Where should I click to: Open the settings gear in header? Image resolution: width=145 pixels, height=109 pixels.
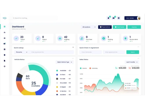pyautogui.click(x=119, y=18)
